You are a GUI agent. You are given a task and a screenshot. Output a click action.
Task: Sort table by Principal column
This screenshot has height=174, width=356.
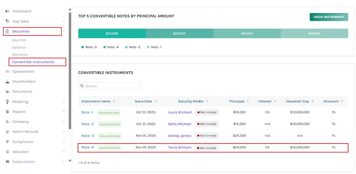(248, 101)
